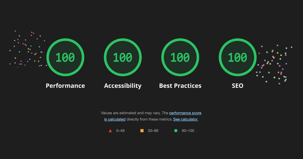
Task: Click the confetti dots left of Performance
Action: pyautogui.click(x=28, y=49)
